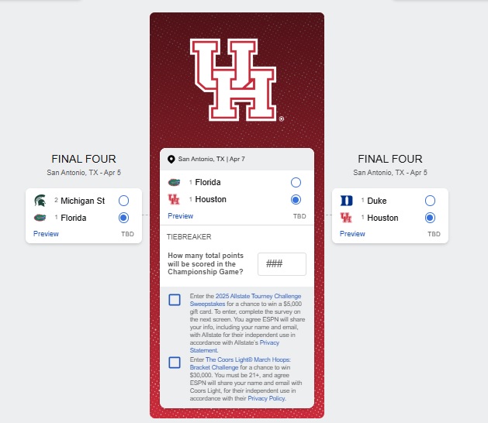The height and width of the screenshot is (423, 488).
Task: Open Preview for the championship game
Action: click(x=180, y=216)
